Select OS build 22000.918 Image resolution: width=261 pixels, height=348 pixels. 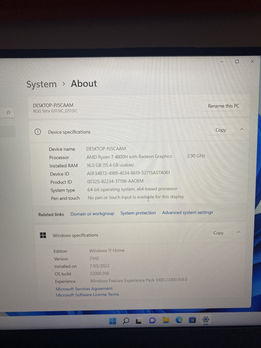tap(99, 273)
